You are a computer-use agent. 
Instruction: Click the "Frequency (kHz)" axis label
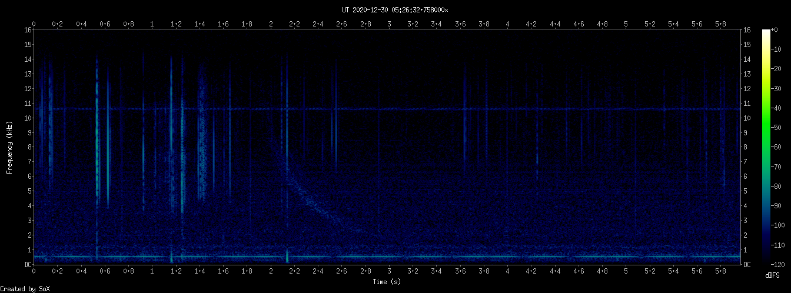9,147
